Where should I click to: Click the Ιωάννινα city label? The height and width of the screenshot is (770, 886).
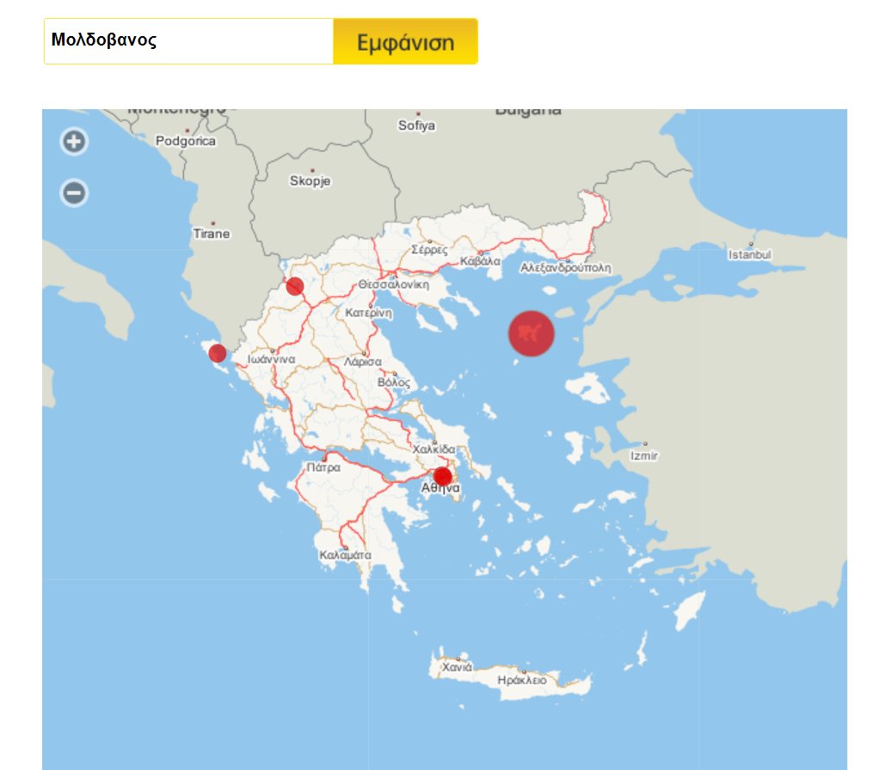(271, 359)
